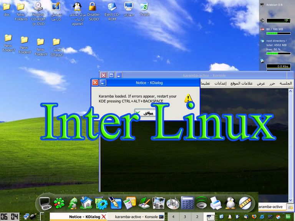Open the computer terminal icon in the dock
Screen dimensions: 295x221
(x=45, y=203)
